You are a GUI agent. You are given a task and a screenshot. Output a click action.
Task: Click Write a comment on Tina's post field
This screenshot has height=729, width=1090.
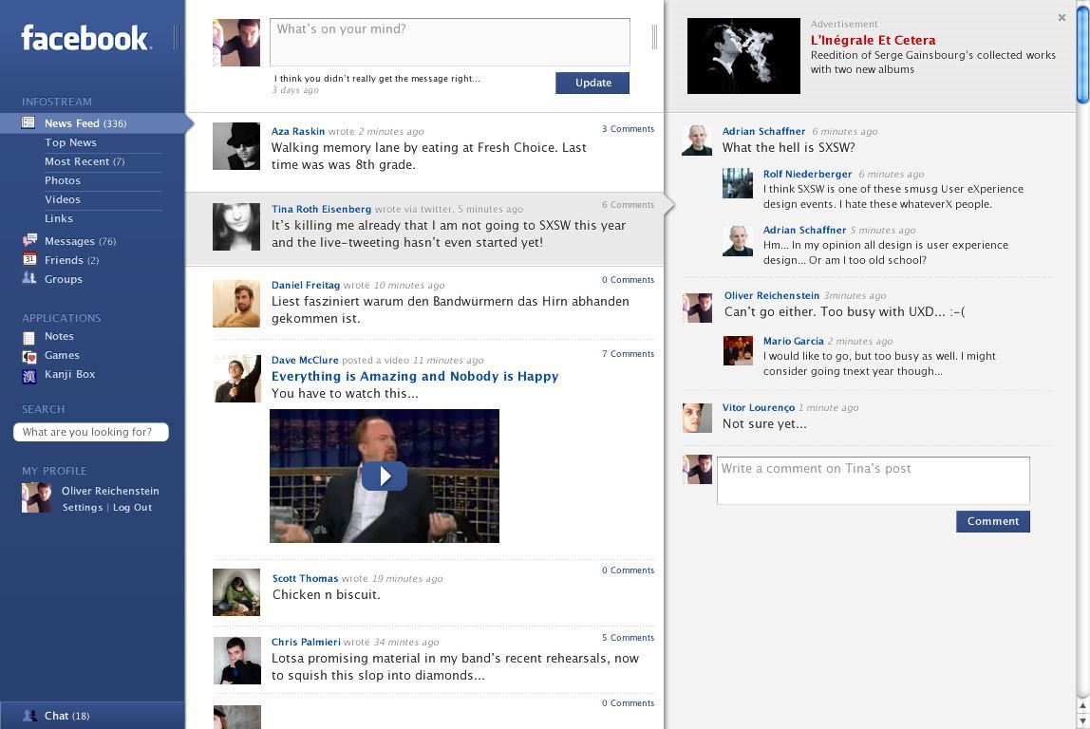tap(874, 480)
